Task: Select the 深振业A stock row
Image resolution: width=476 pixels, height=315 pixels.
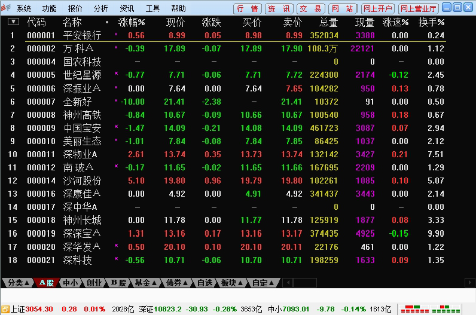Action: [227, 88]
